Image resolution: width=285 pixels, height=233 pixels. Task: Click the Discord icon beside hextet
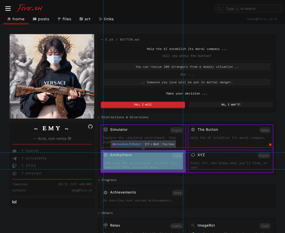pos(14,151)
